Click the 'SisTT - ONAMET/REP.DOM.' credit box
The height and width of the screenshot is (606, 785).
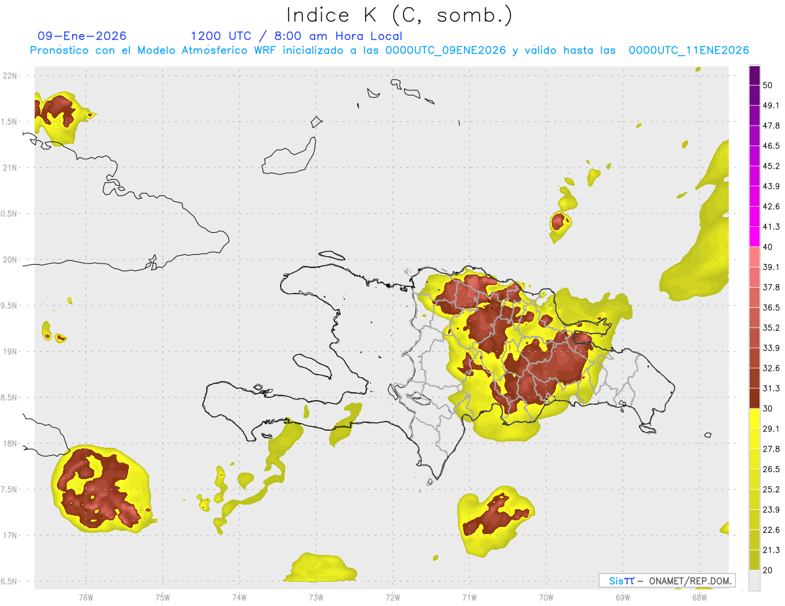tap(667, 581)
